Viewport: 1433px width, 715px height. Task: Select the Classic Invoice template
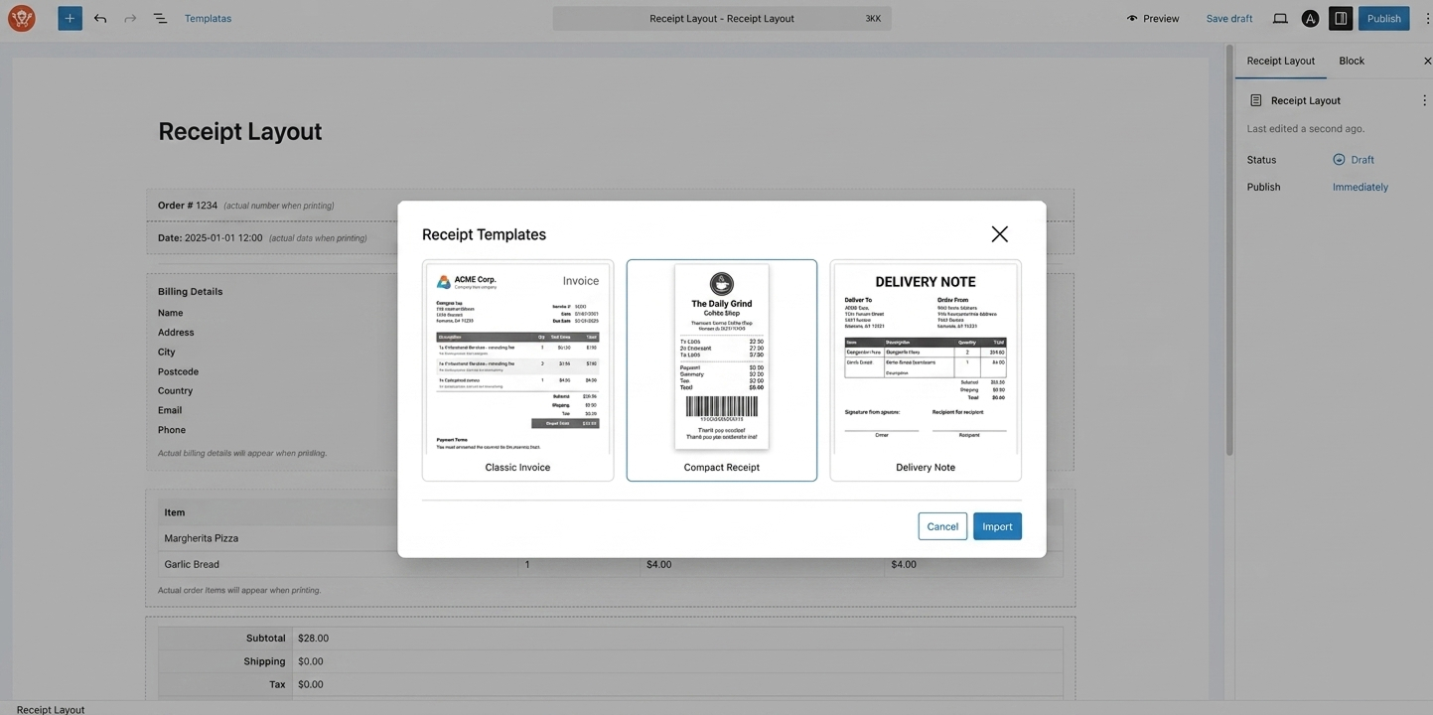tap(517, 367)
